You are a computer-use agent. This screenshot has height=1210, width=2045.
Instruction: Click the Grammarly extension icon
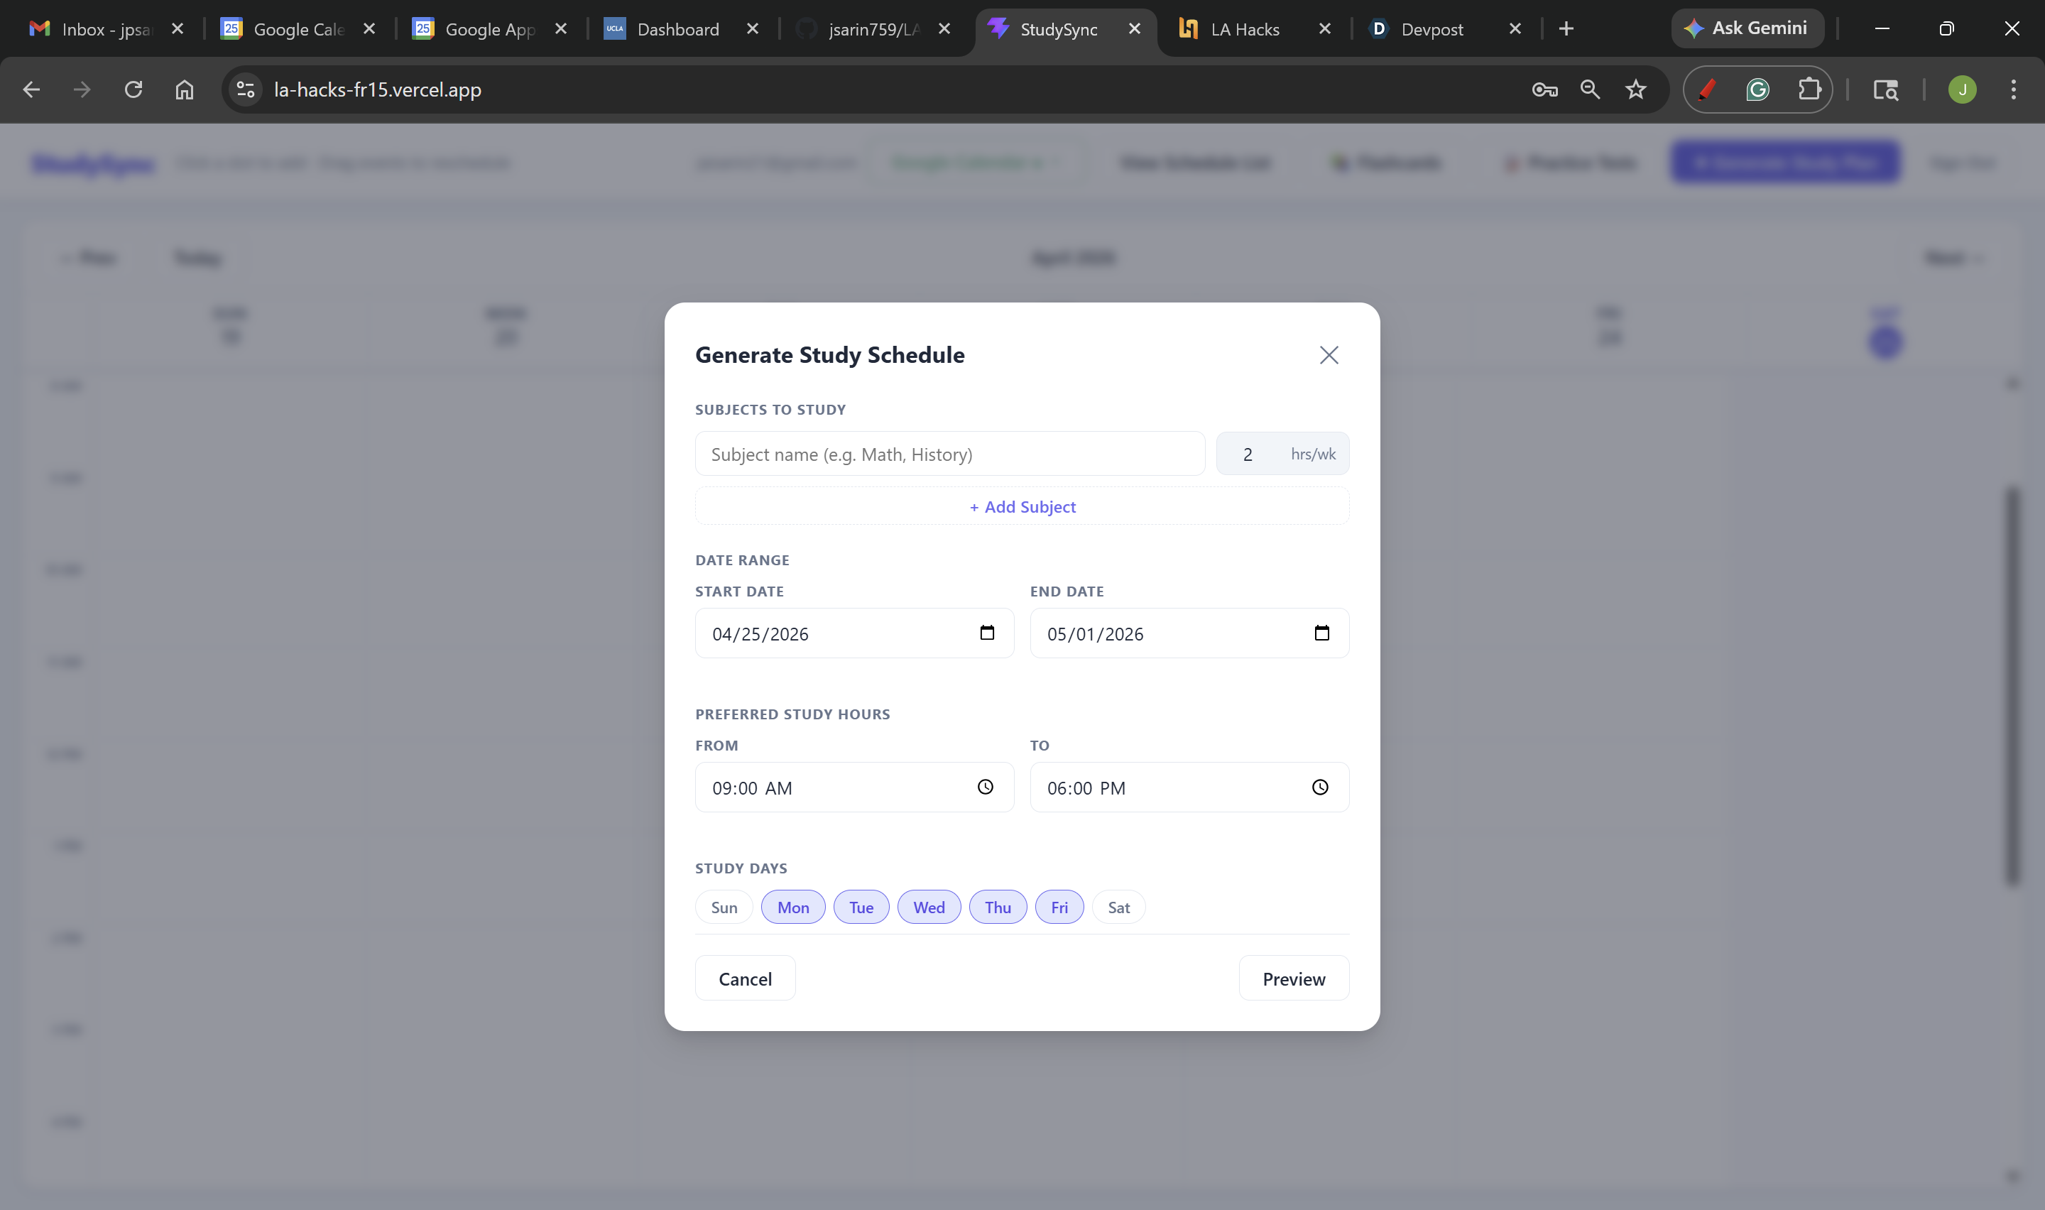[x=1757, y=89]
